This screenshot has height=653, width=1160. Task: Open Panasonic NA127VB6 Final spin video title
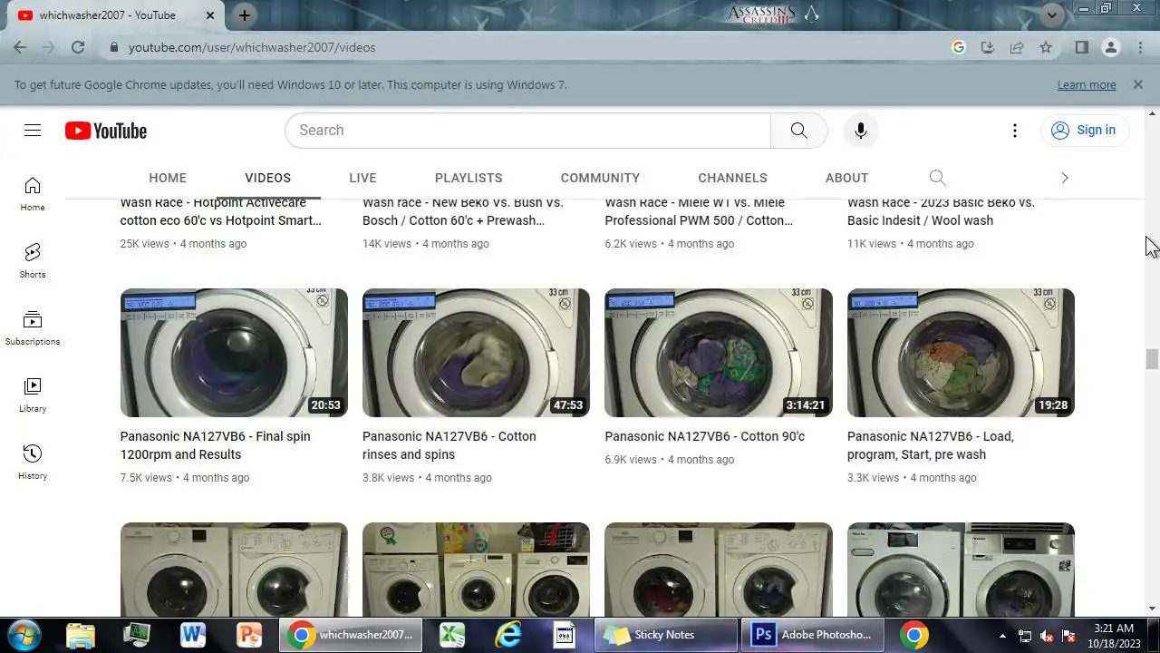[x=216, y=445]
